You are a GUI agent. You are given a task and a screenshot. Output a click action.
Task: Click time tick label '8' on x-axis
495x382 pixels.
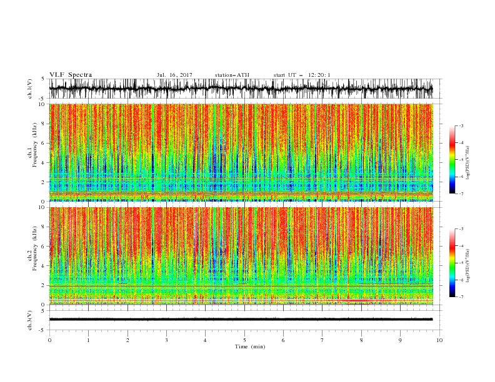click(361, 340)
